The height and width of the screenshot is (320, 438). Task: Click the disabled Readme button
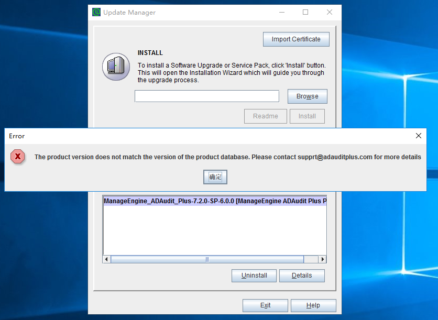point(266,116)
